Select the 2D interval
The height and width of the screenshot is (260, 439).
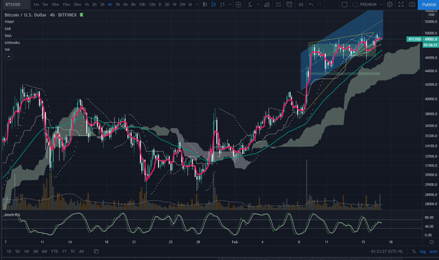167,5
